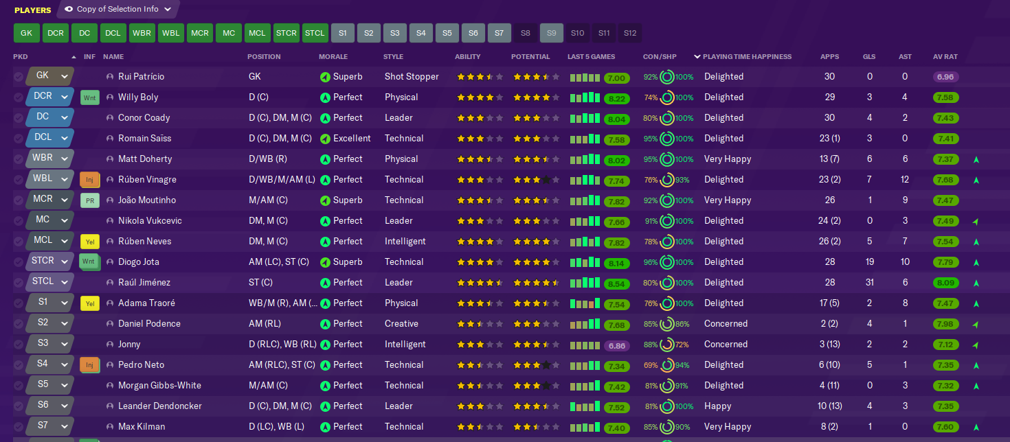Image resolution: width=1010 pixels, height=442 pixels.
Task: Sort the table by Morale column header
Action: [333, 56]
